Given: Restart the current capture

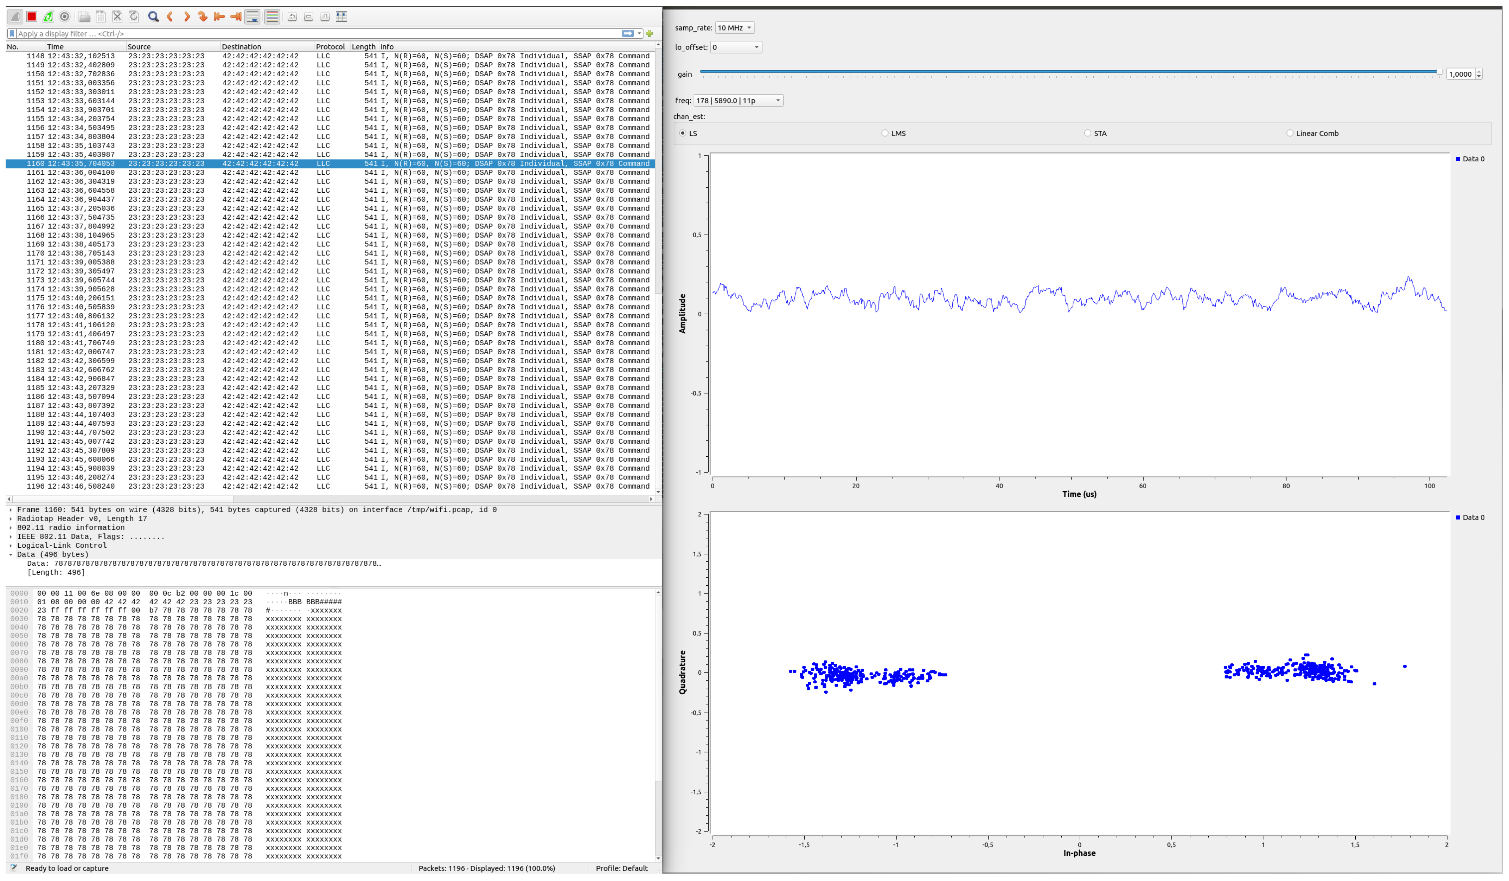Looking at the screenshot, I should (48, 17).
